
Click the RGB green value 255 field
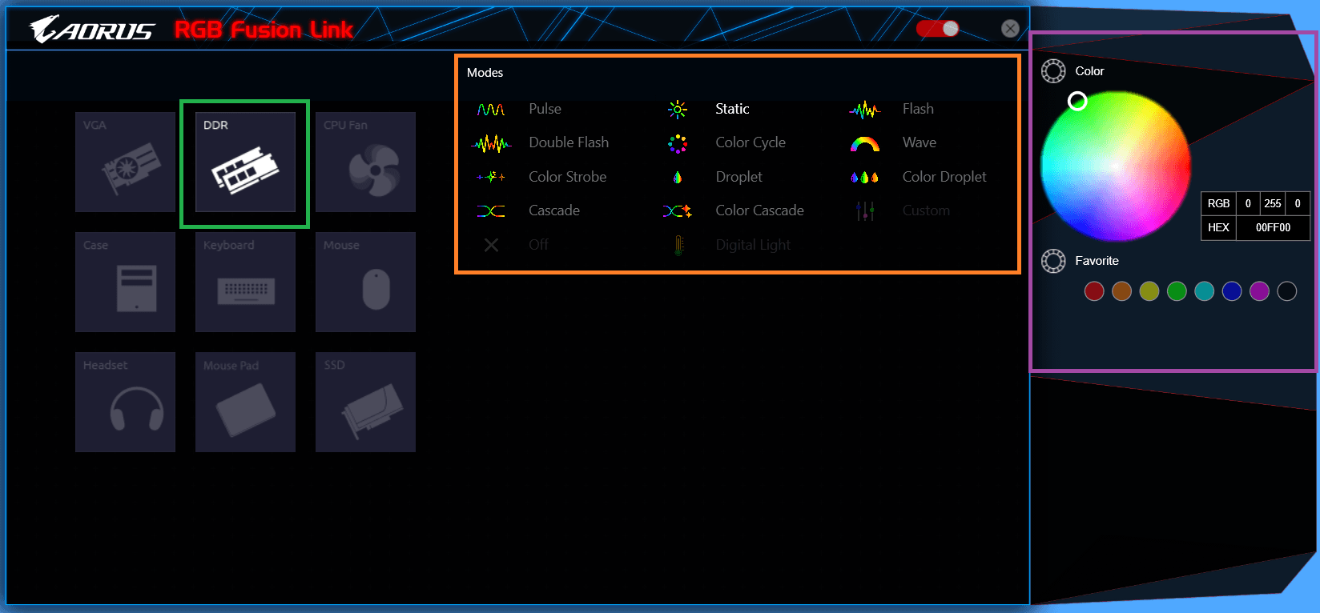(1273, 204)
